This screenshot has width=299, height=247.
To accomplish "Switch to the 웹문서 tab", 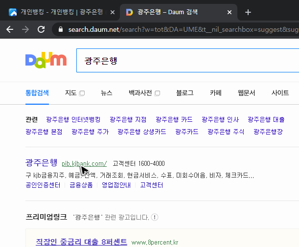I will pyautogui.click(x=246, y=93).
